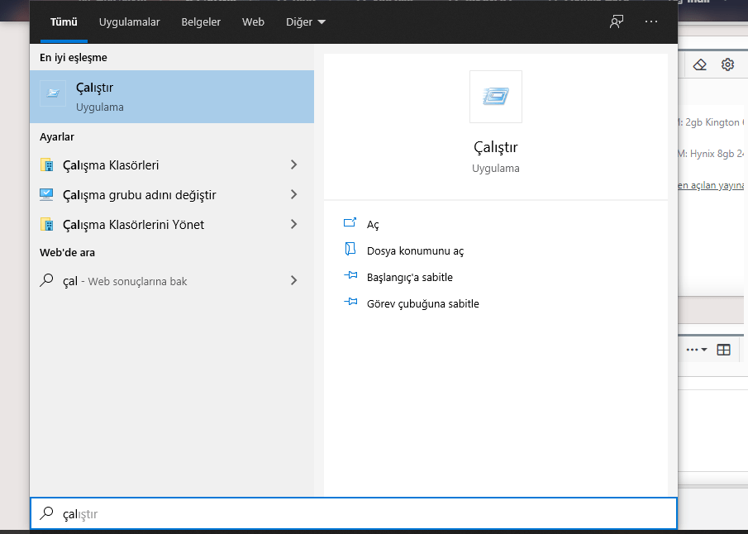
Task: Click the Çalıştır title in preview pane
Action: click(496, 147)
